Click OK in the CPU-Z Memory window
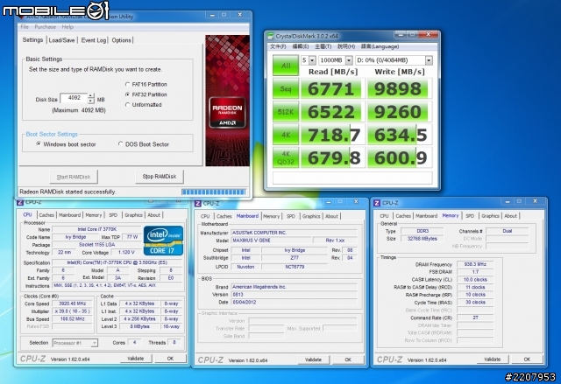 click(x=528, y=359)
